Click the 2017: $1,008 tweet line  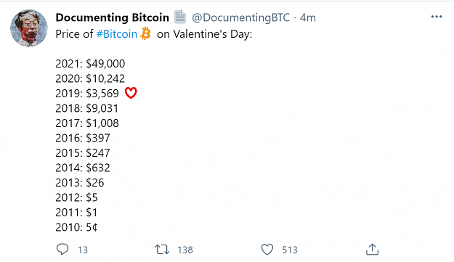pyautogui.click(x=87, y=123)
